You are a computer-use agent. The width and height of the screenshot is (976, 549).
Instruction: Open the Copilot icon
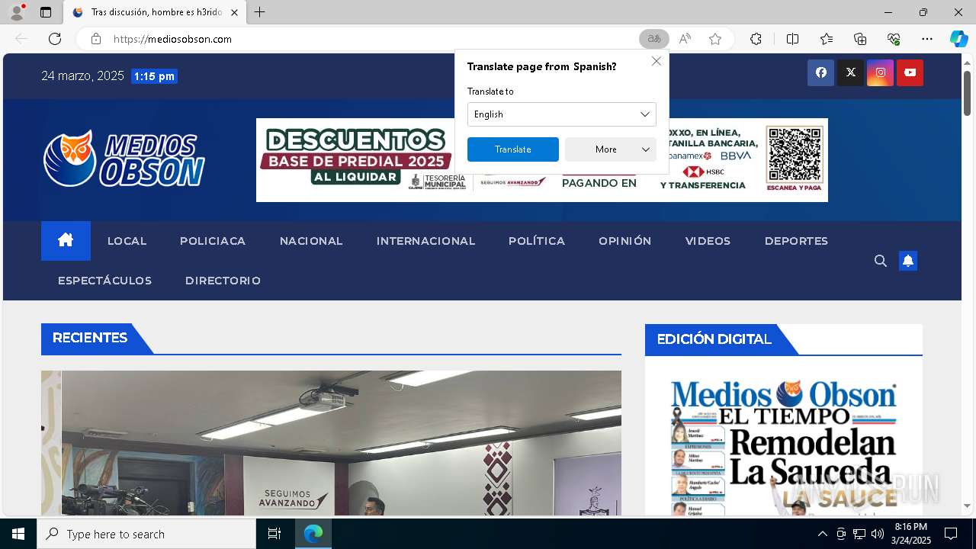[958, 39]
